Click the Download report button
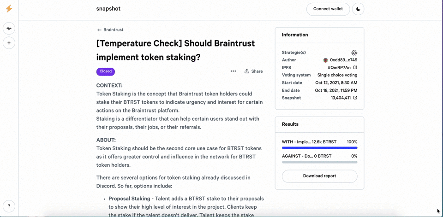443x217 pixels. pyautogui.click(x=319, y=176)
